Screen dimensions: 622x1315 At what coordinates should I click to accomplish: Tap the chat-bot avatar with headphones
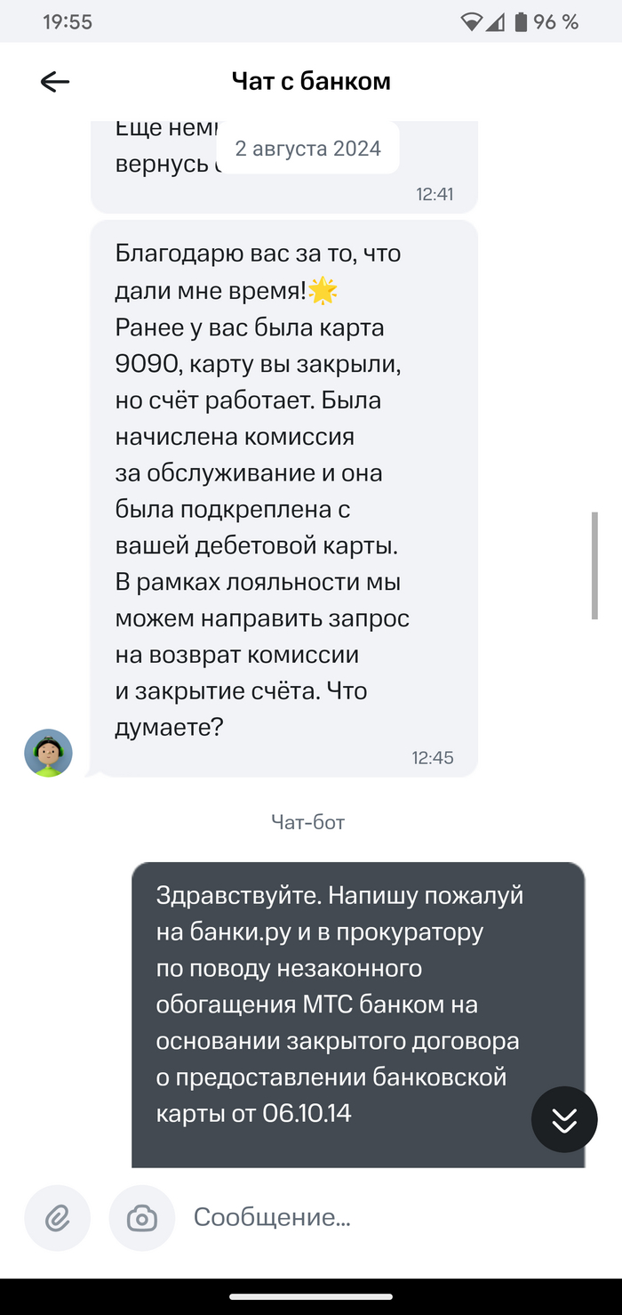[x=48, y=754]
